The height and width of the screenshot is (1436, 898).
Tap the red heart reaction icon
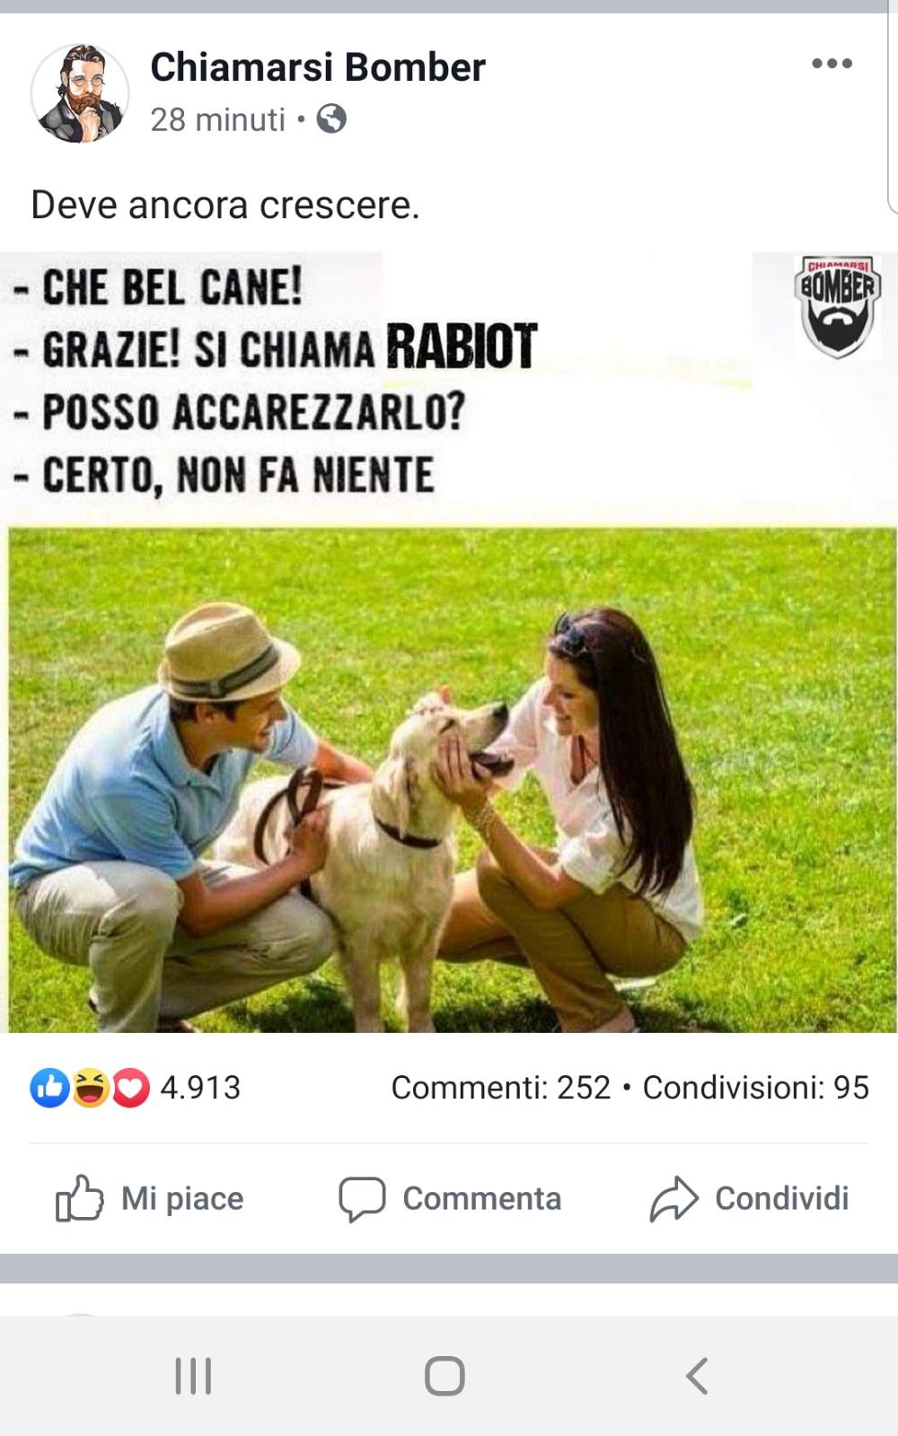(130, 1088)
